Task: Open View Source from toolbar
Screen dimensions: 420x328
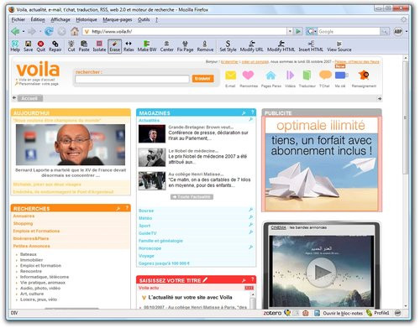Action: [x=339, y=46]
